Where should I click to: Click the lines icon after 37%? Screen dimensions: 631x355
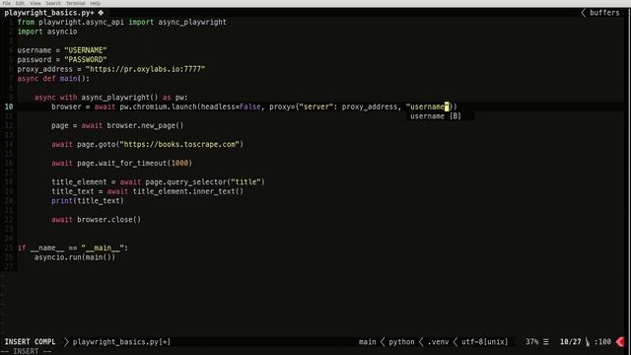545,342
